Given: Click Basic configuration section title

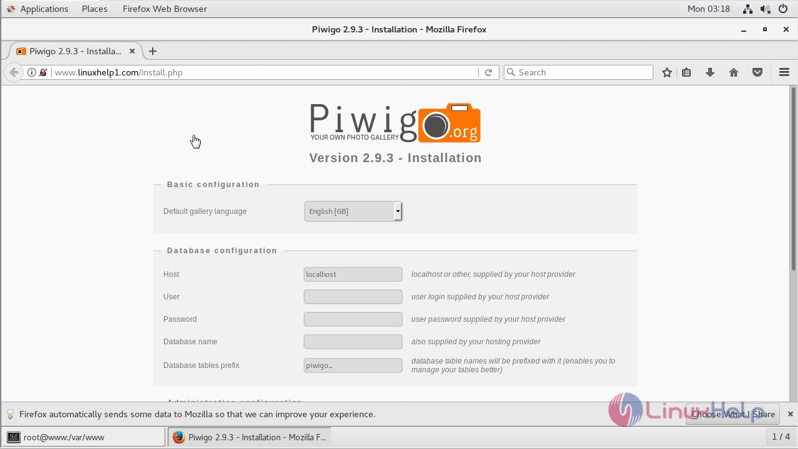Looking at the screenshot, I should point(213,185).
